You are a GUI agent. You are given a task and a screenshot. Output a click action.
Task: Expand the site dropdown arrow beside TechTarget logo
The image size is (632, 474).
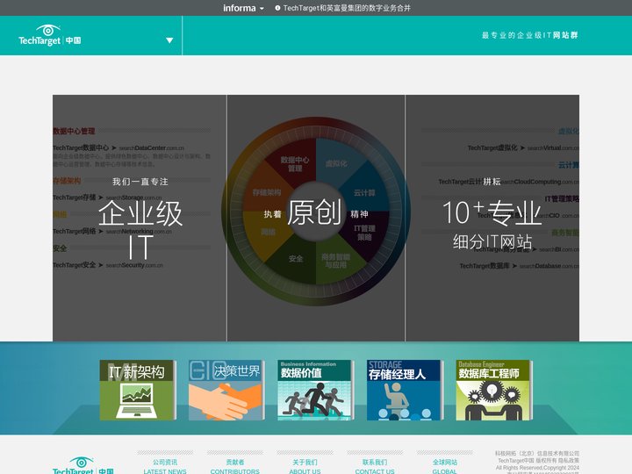click(169, 40)
